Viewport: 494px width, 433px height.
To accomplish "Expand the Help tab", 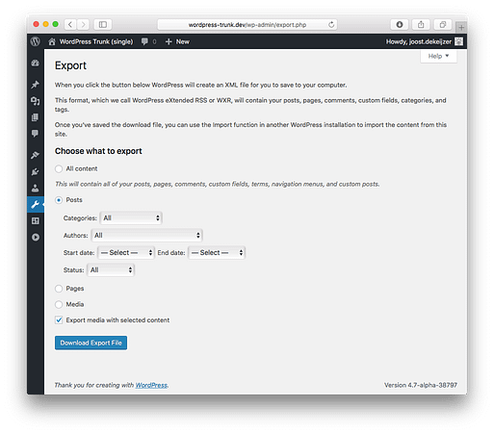I will [438, 56].
